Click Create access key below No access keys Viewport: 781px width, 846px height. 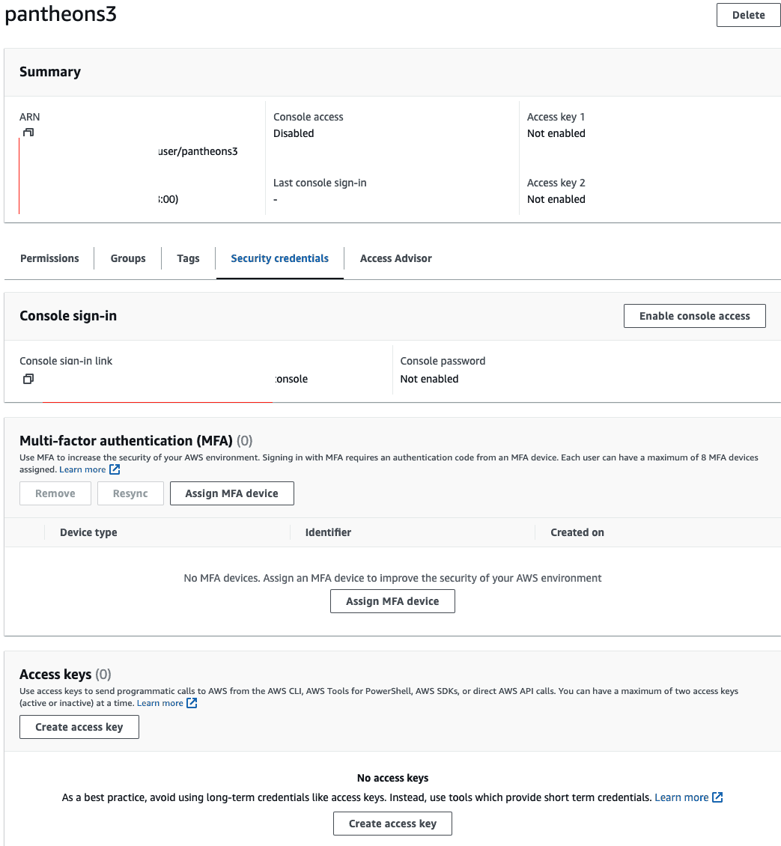tap(392, 824)
